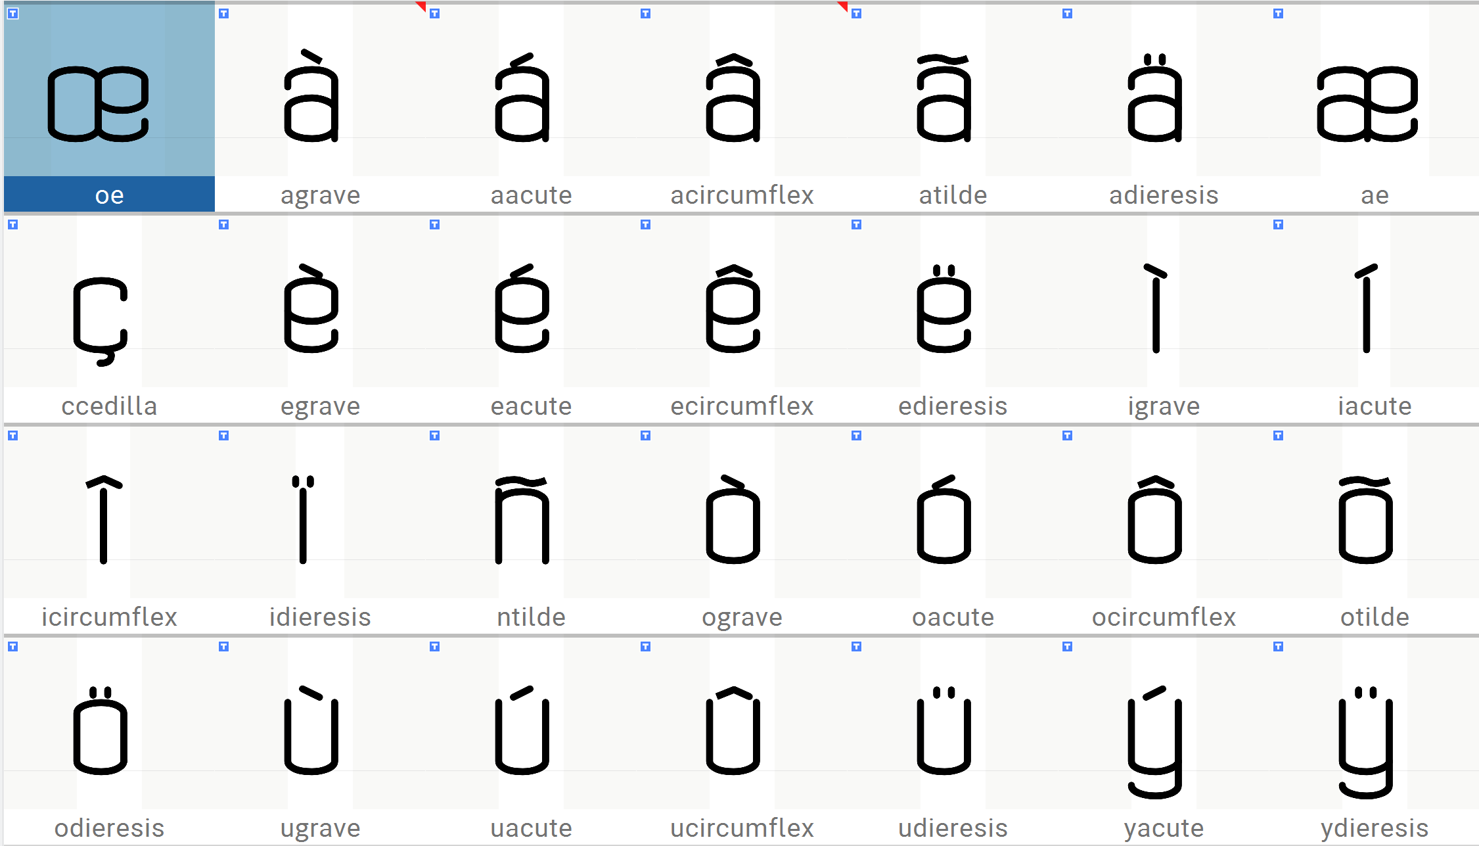Click the blue T icon in the oacute cell
Screen dimensions: 1479x846
pos(857,436)
